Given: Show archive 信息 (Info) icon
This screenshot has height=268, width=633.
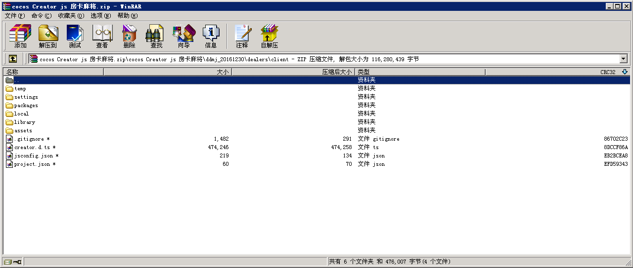Looking at the screenshot, I should [x=211, y=36].
